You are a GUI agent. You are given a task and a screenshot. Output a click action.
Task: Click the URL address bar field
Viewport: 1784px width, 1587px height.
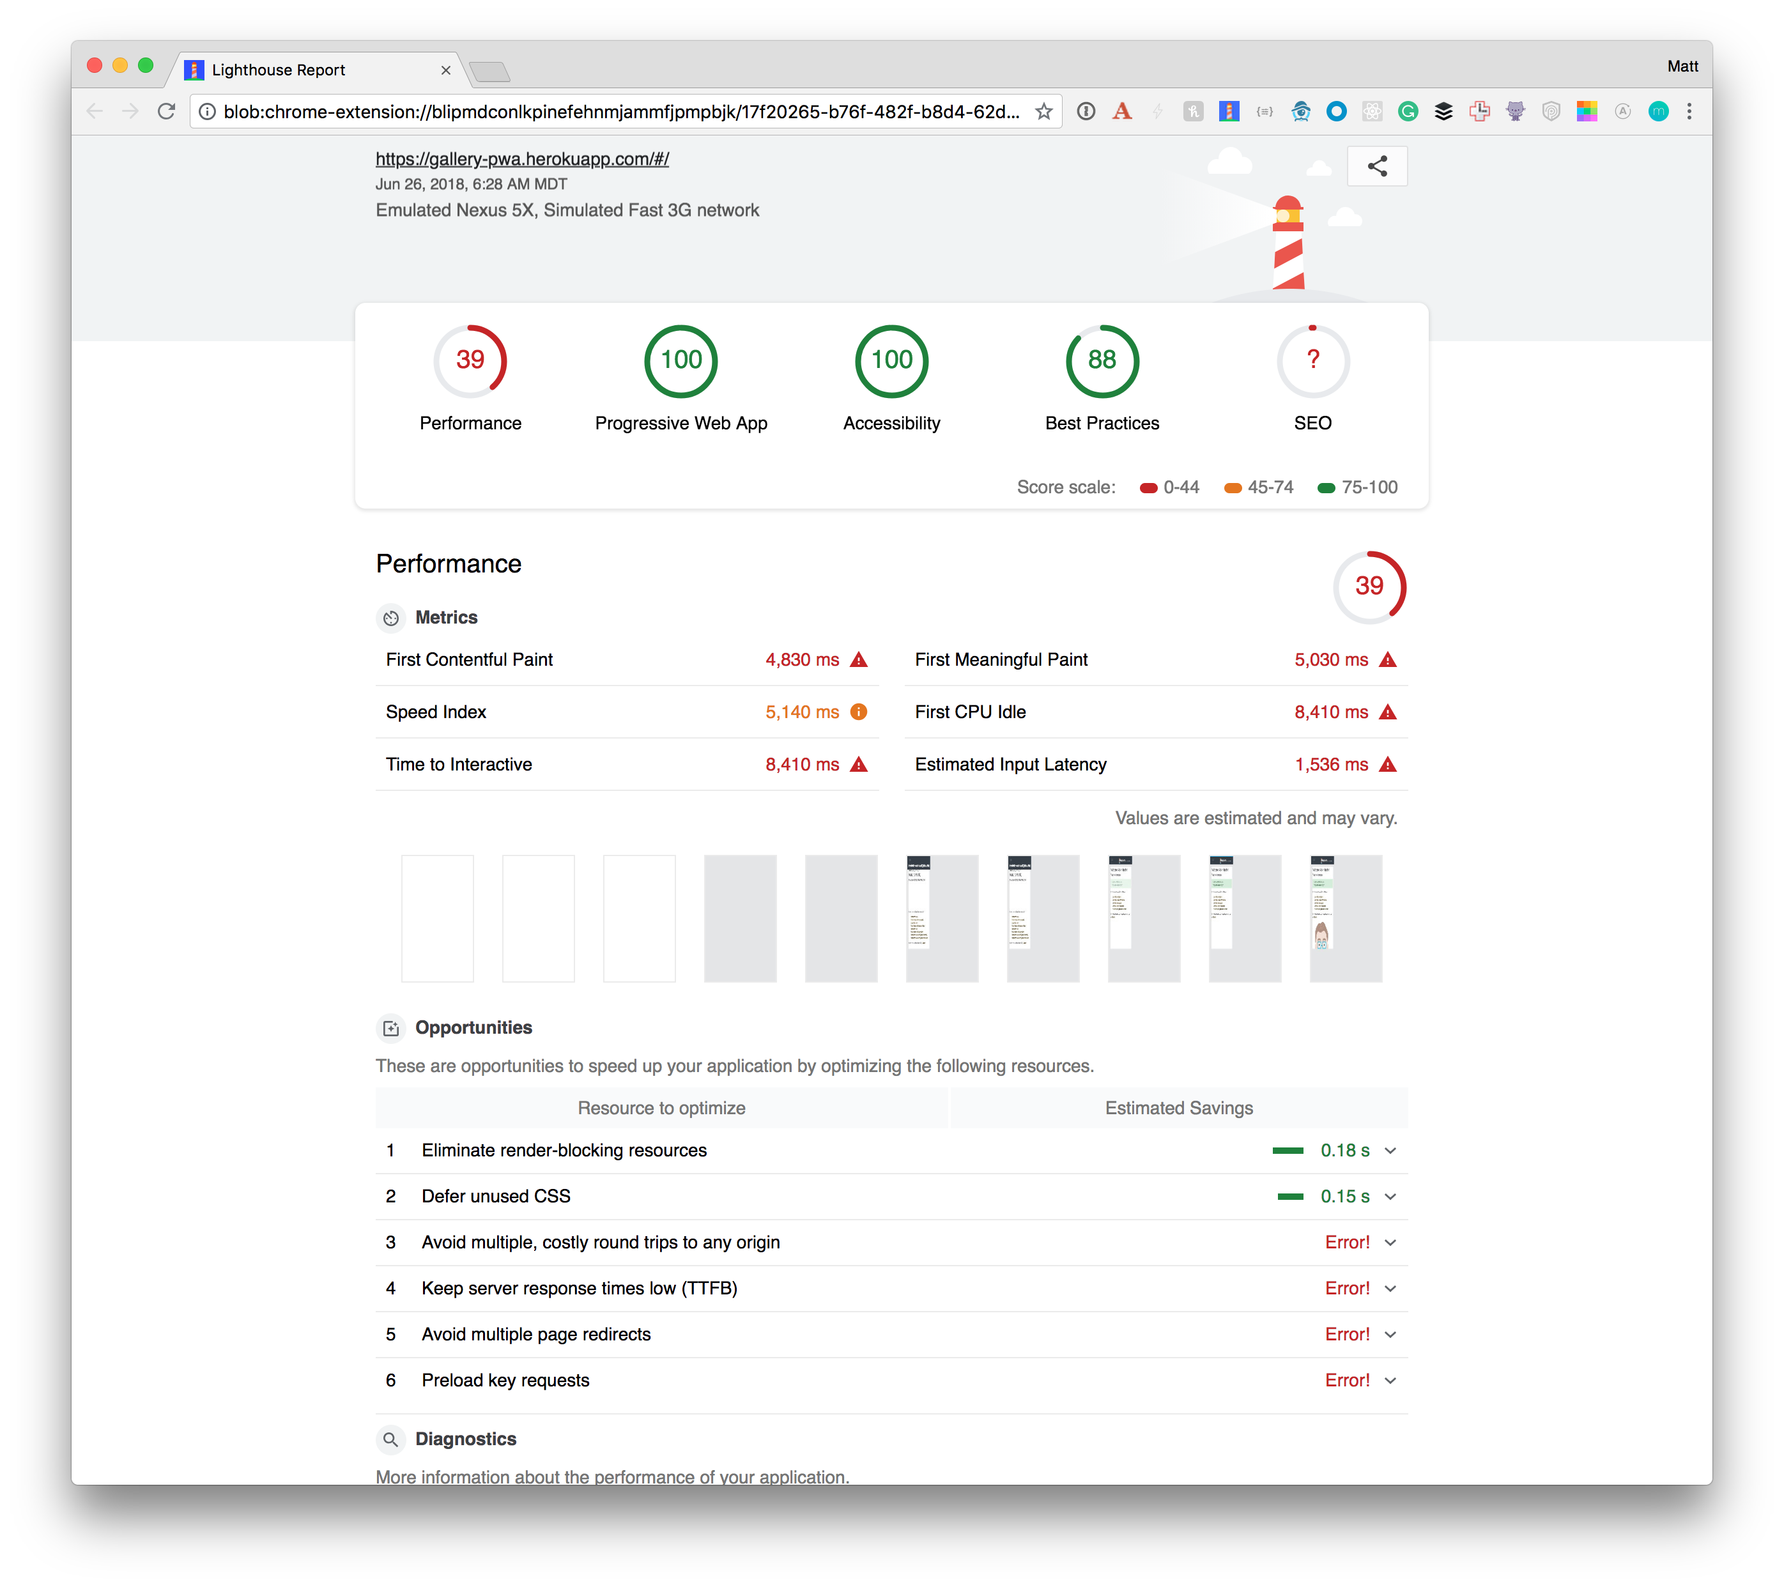coord(620,112)
